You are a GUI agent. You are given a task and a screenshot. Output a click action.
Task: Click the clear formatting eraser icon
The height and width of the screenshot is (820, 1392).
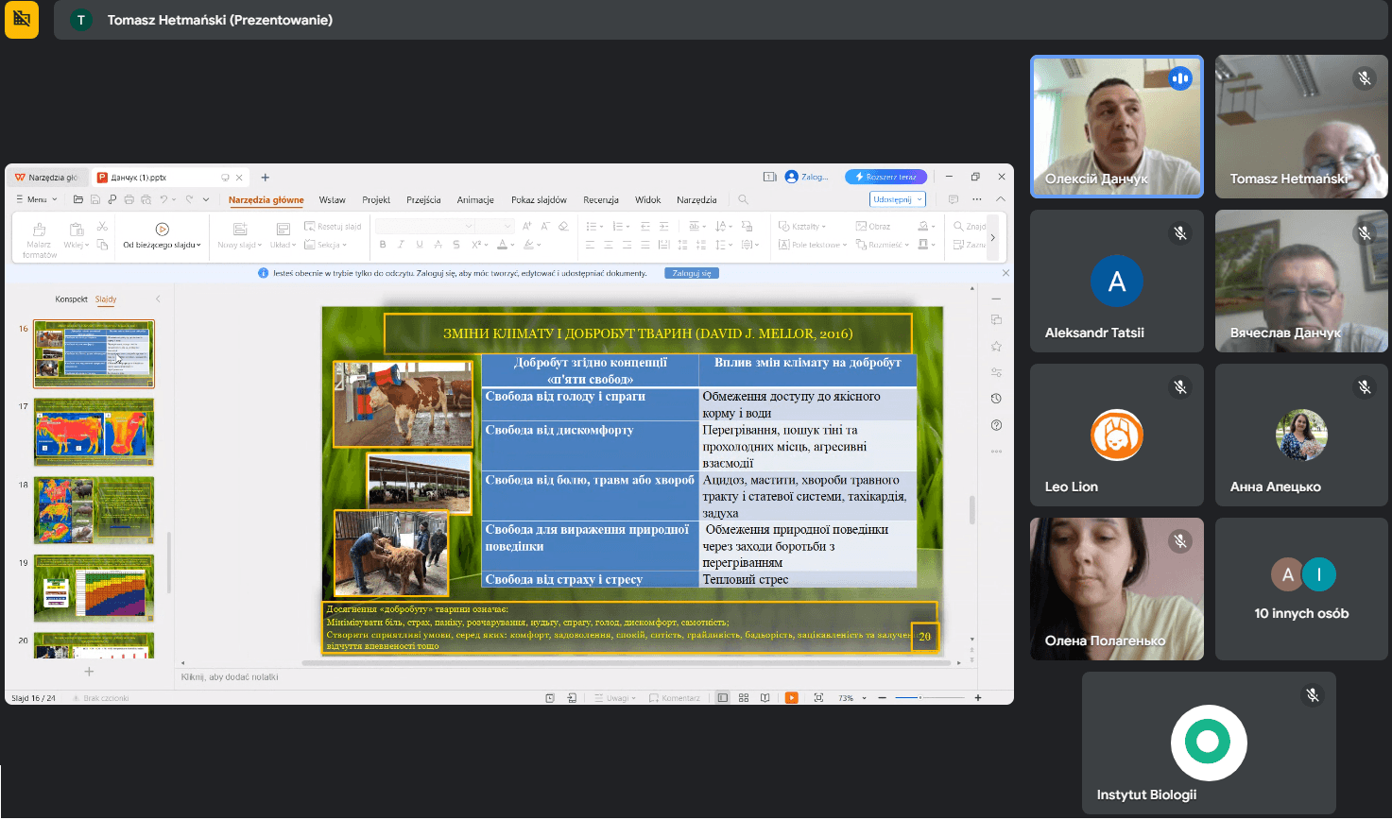click(x=563, y=226)
